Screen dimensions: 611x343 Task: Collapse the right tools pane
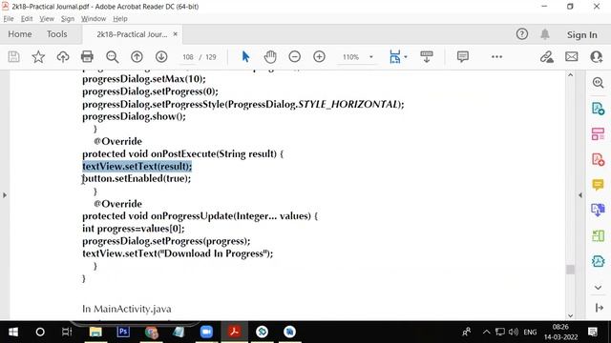click(x=600, y=308)
